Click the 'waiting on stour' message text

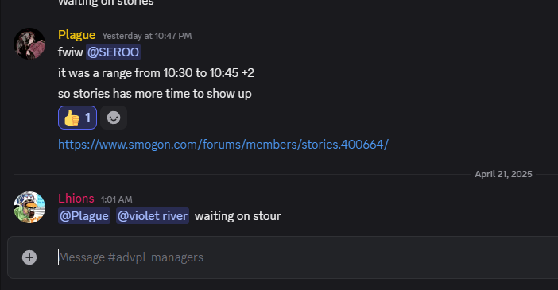(x=238, y=216)
